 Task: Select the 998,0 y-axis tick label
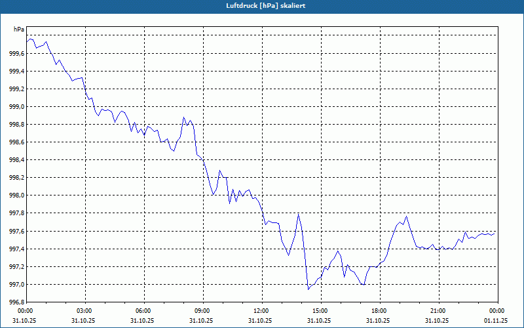click(17, 195)
